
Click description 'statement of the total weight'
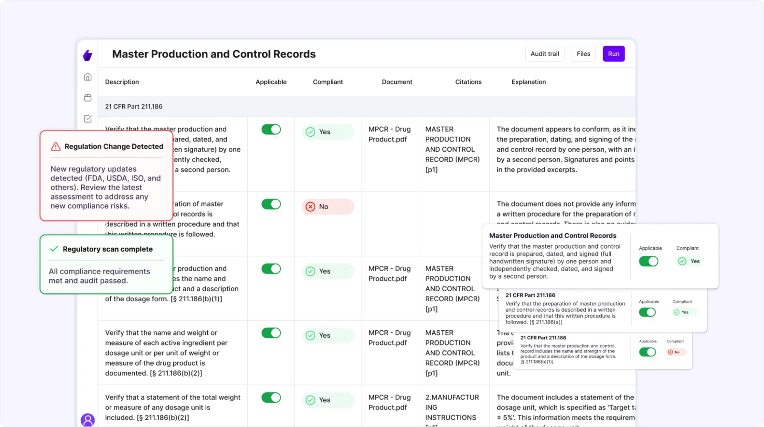pos(173,407)
